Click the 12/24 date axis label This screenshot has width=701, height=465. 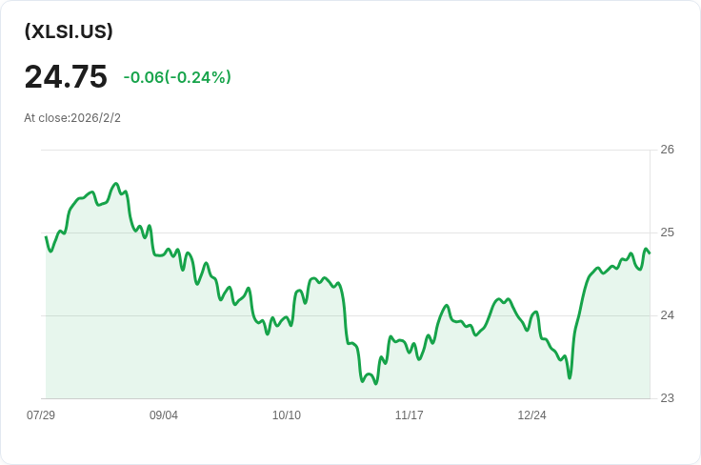click(x=532, y=415)
